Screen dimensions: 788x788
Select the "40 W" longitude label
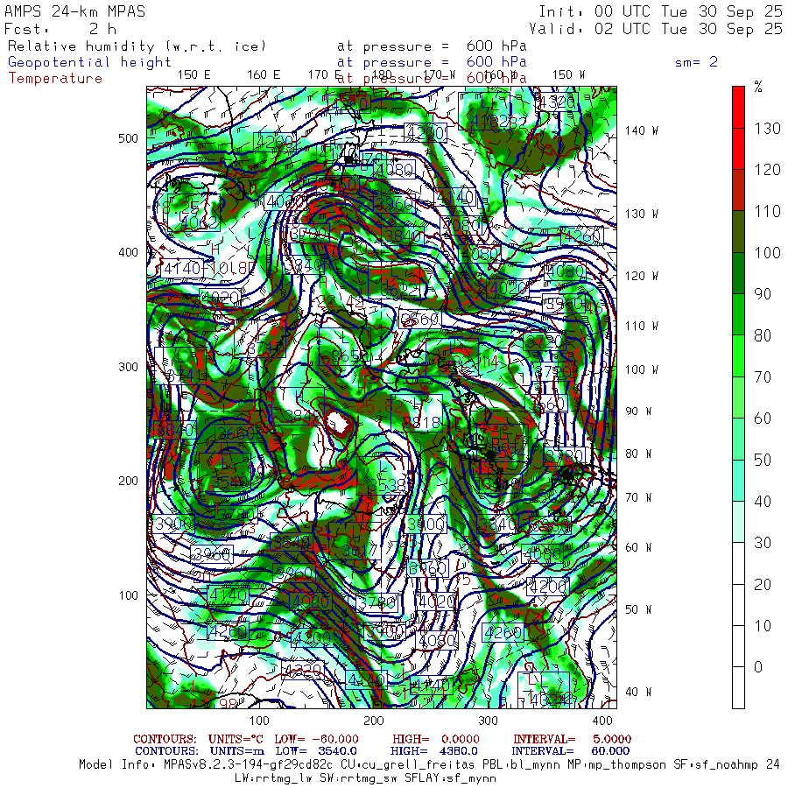(638, 692)
